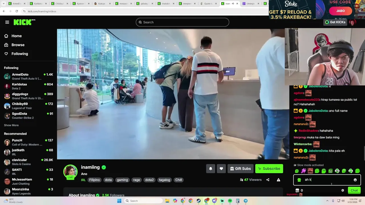365x205 pixels.
Task: Open the SgodDota channel in Following
Action: [x=29, y=116]
